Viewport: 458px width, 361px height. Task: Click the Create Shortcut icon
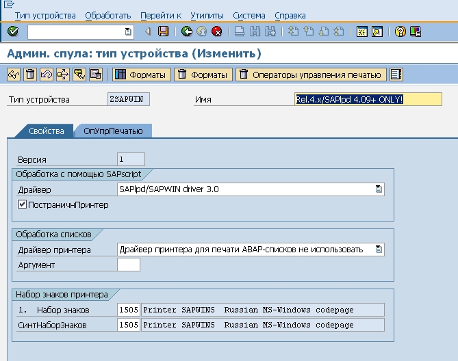coord(377,31)
